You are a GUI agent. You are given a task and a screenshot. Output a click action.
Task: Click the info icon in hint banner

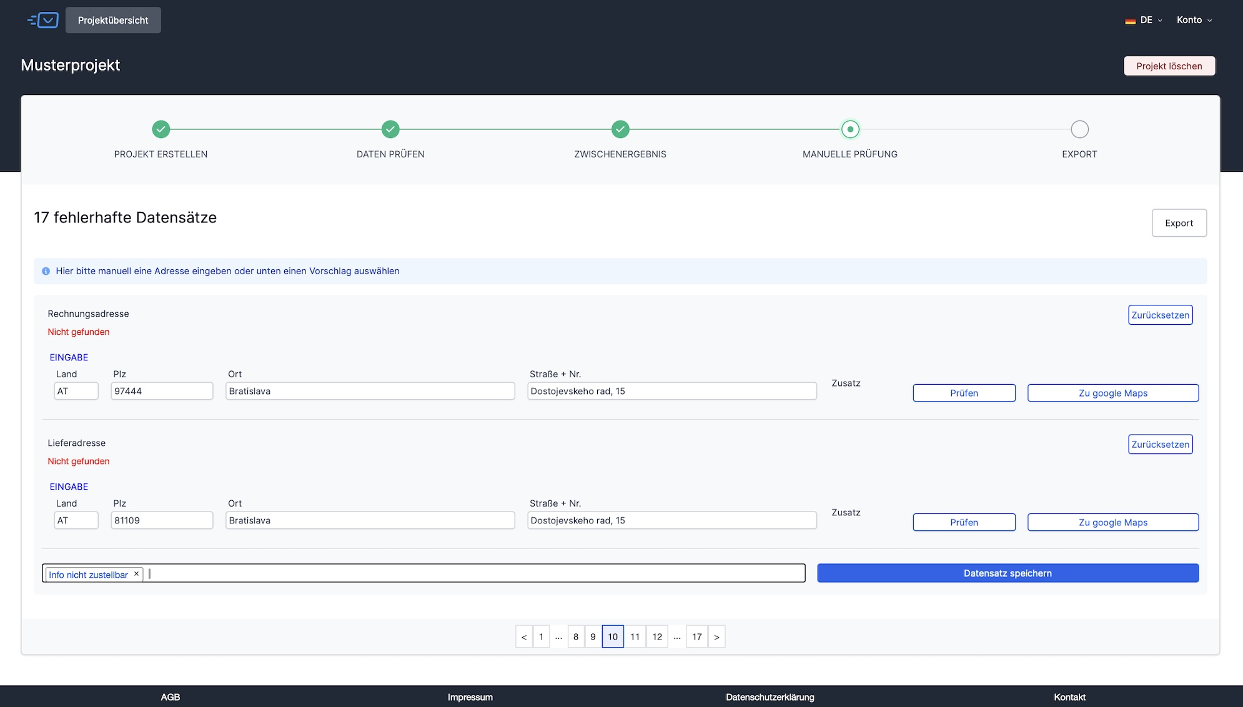click(46, 271)
